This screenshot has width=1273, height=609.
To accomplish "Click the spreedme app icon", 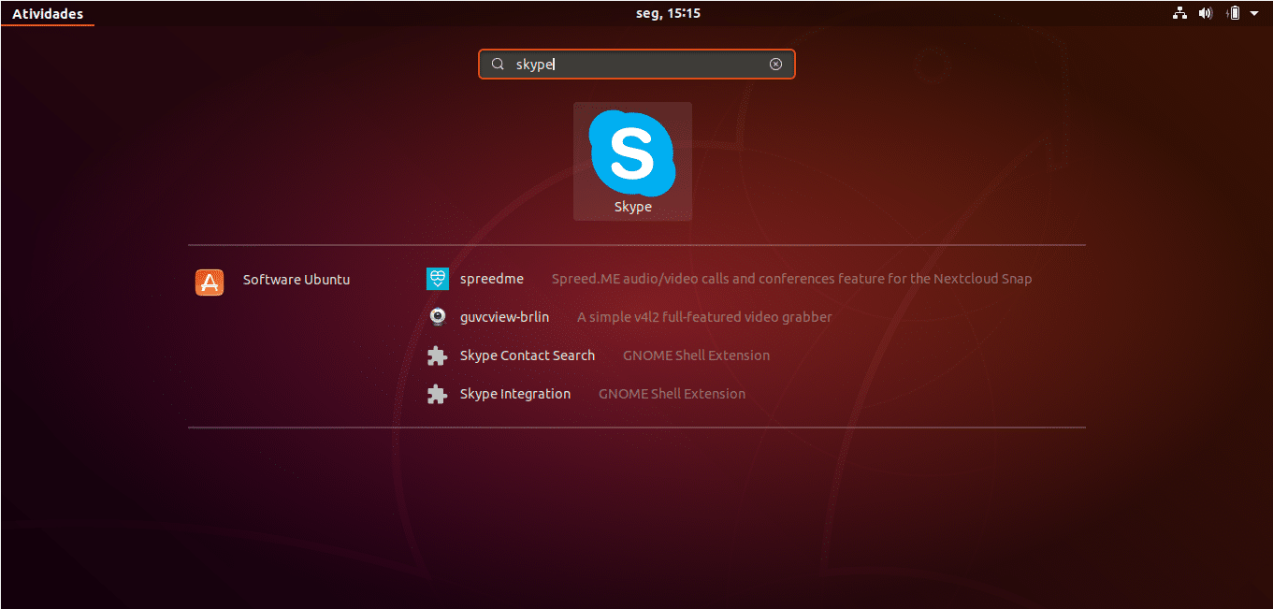I will [438, 279].
